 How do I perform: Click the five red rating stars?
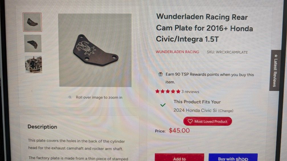[168, 91]
